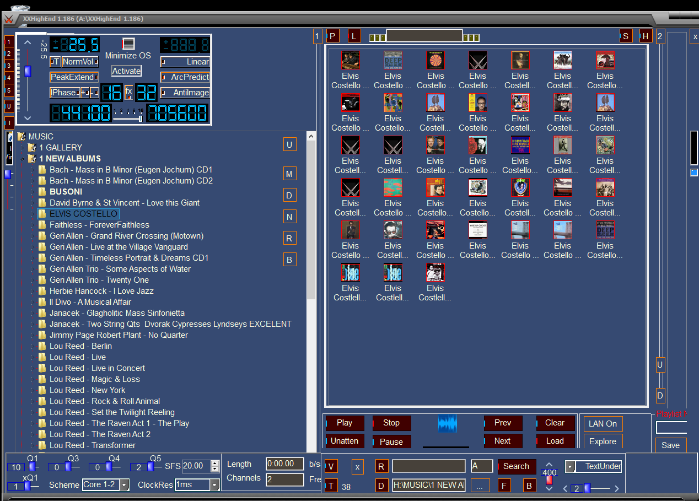Select Lou Reed - Berlin folder
This screenshot has width=699, height=501.
click(x=80, y=346)
